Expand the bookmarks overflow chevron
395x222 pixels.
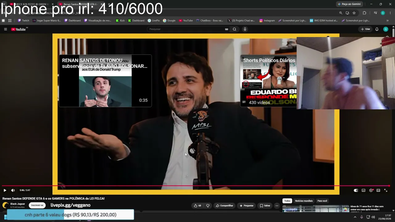click(388, 21)
